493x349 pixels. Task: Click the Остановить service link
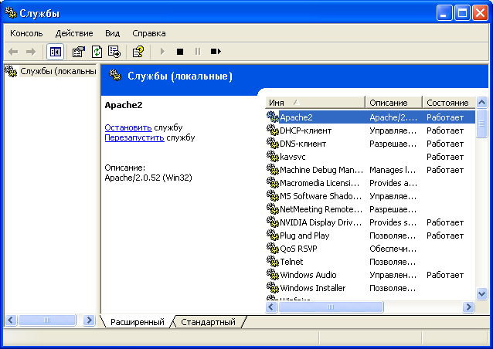coord(128,127)
